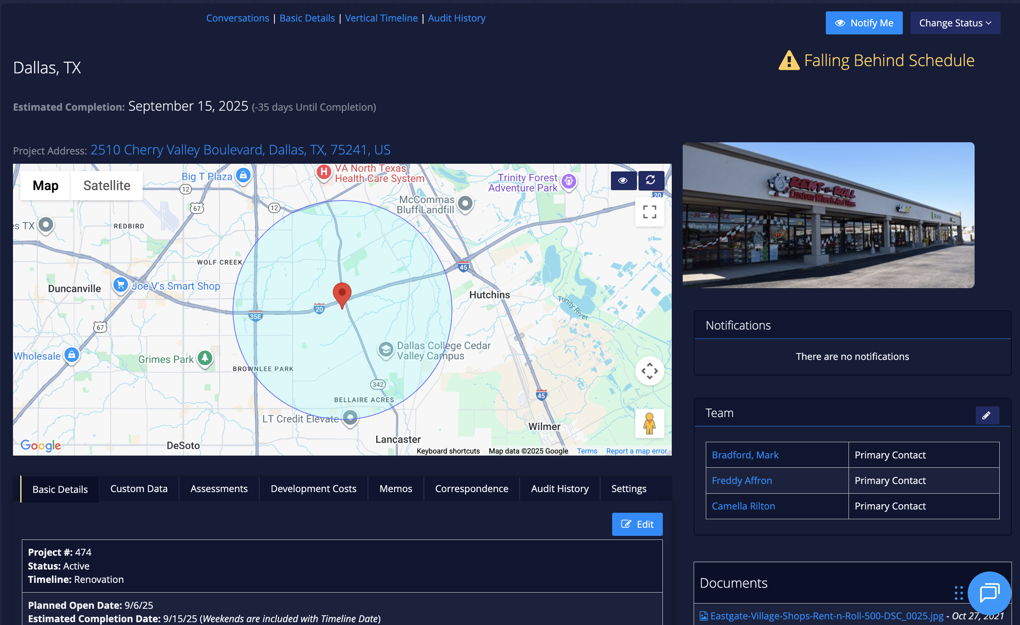
Task: Open the Vertical Timeline link
Action: 381,18
